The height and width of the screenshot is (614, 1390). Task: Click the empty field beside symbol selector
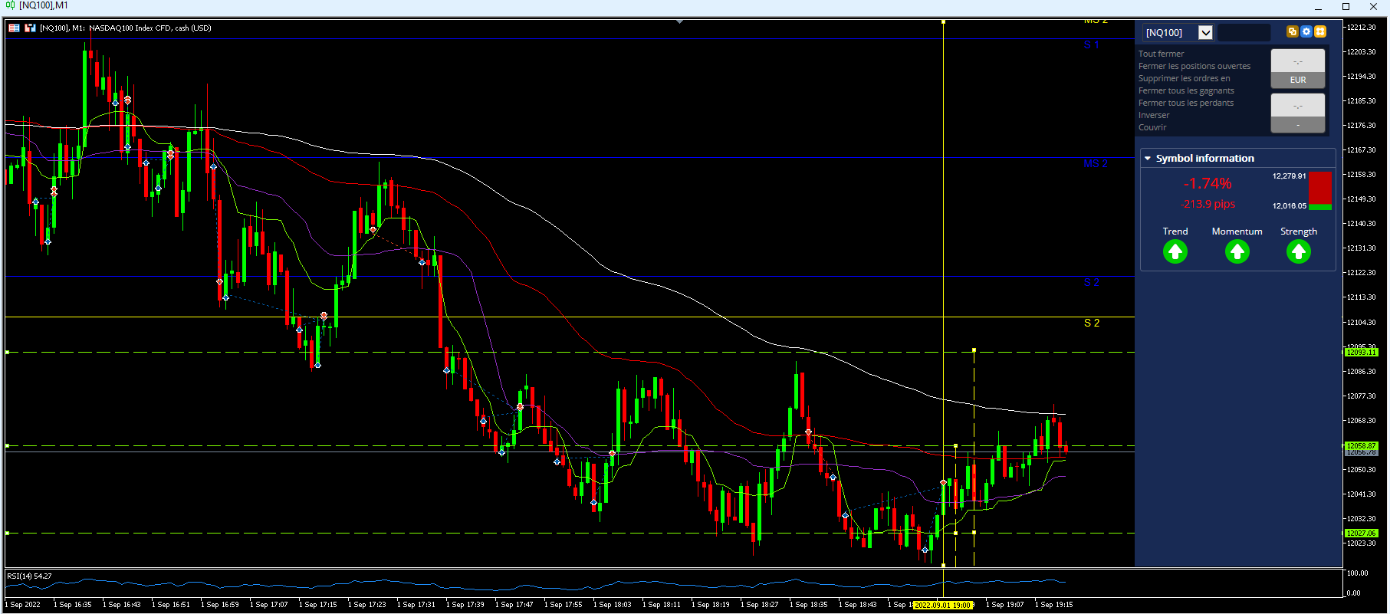click(x=1244, y=32)
